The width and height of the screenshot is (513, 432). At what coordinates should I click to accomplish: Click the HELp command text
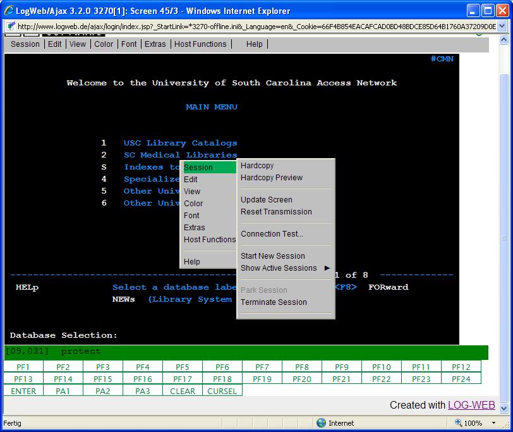tap(27, 287)
